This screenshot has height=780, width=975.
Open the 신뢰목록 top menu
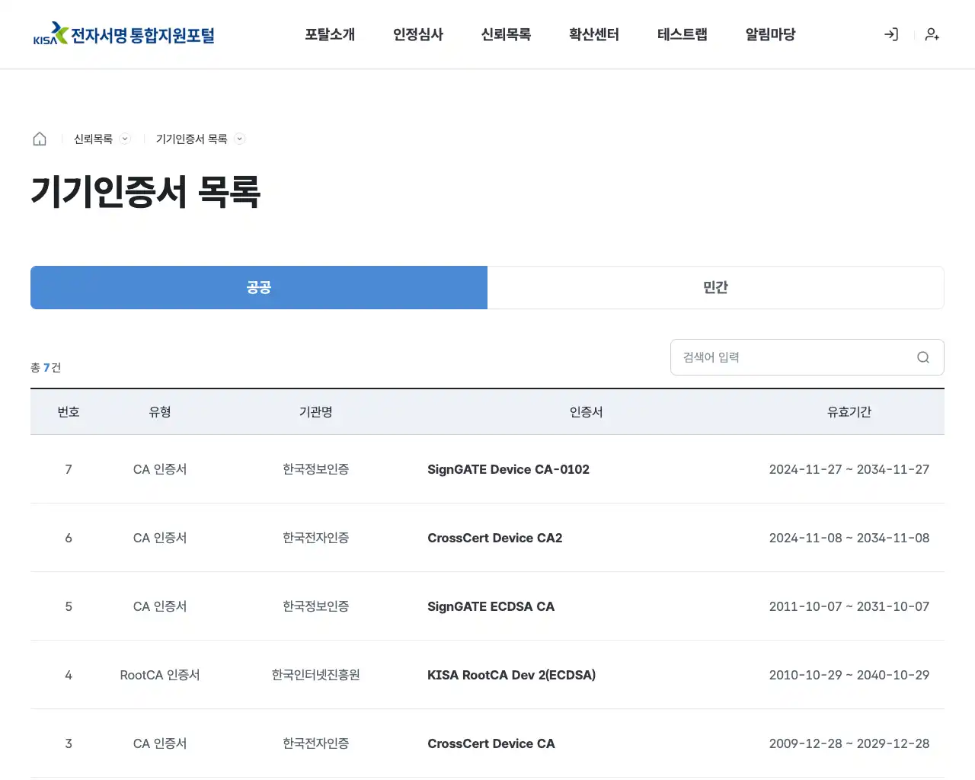click(x=506, y=34)
